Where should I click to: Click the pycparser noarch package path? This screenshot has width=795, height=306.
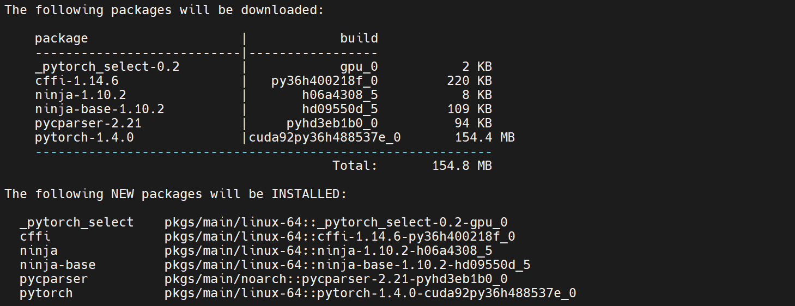click(x=336, y=279)
